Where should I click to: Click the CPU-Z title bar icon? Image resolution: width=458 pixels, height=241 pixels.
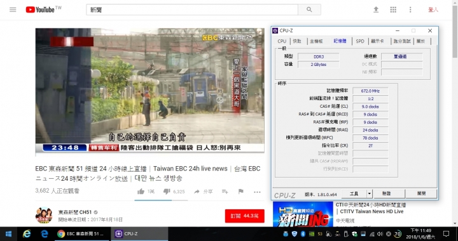[275, 30]
